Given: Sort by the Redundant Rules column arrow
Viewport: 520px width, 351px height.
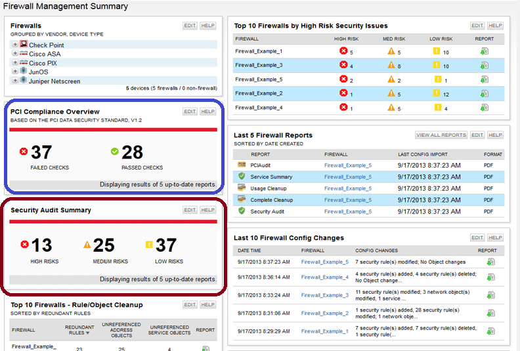Looking at the screenshot, I should pos(88,333).
